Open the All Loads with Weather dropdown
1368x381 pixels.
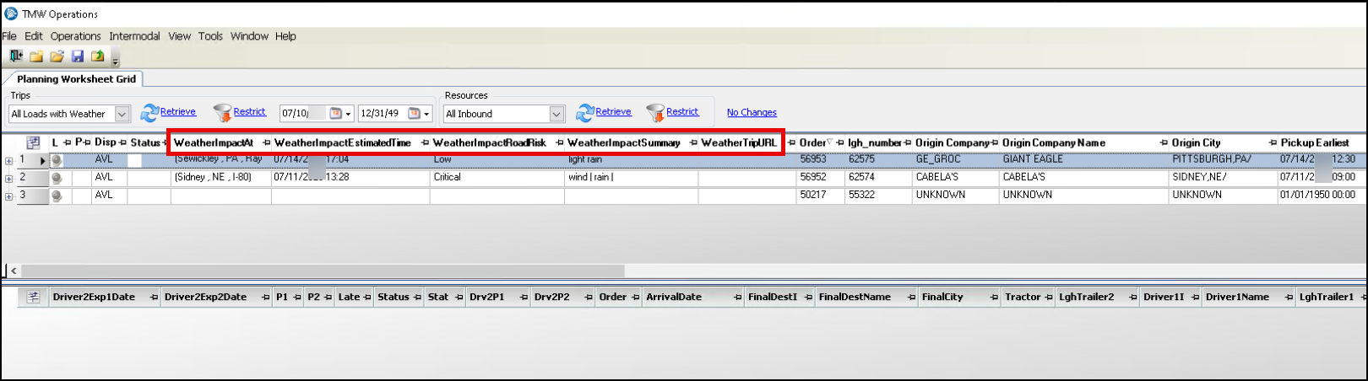122,114
